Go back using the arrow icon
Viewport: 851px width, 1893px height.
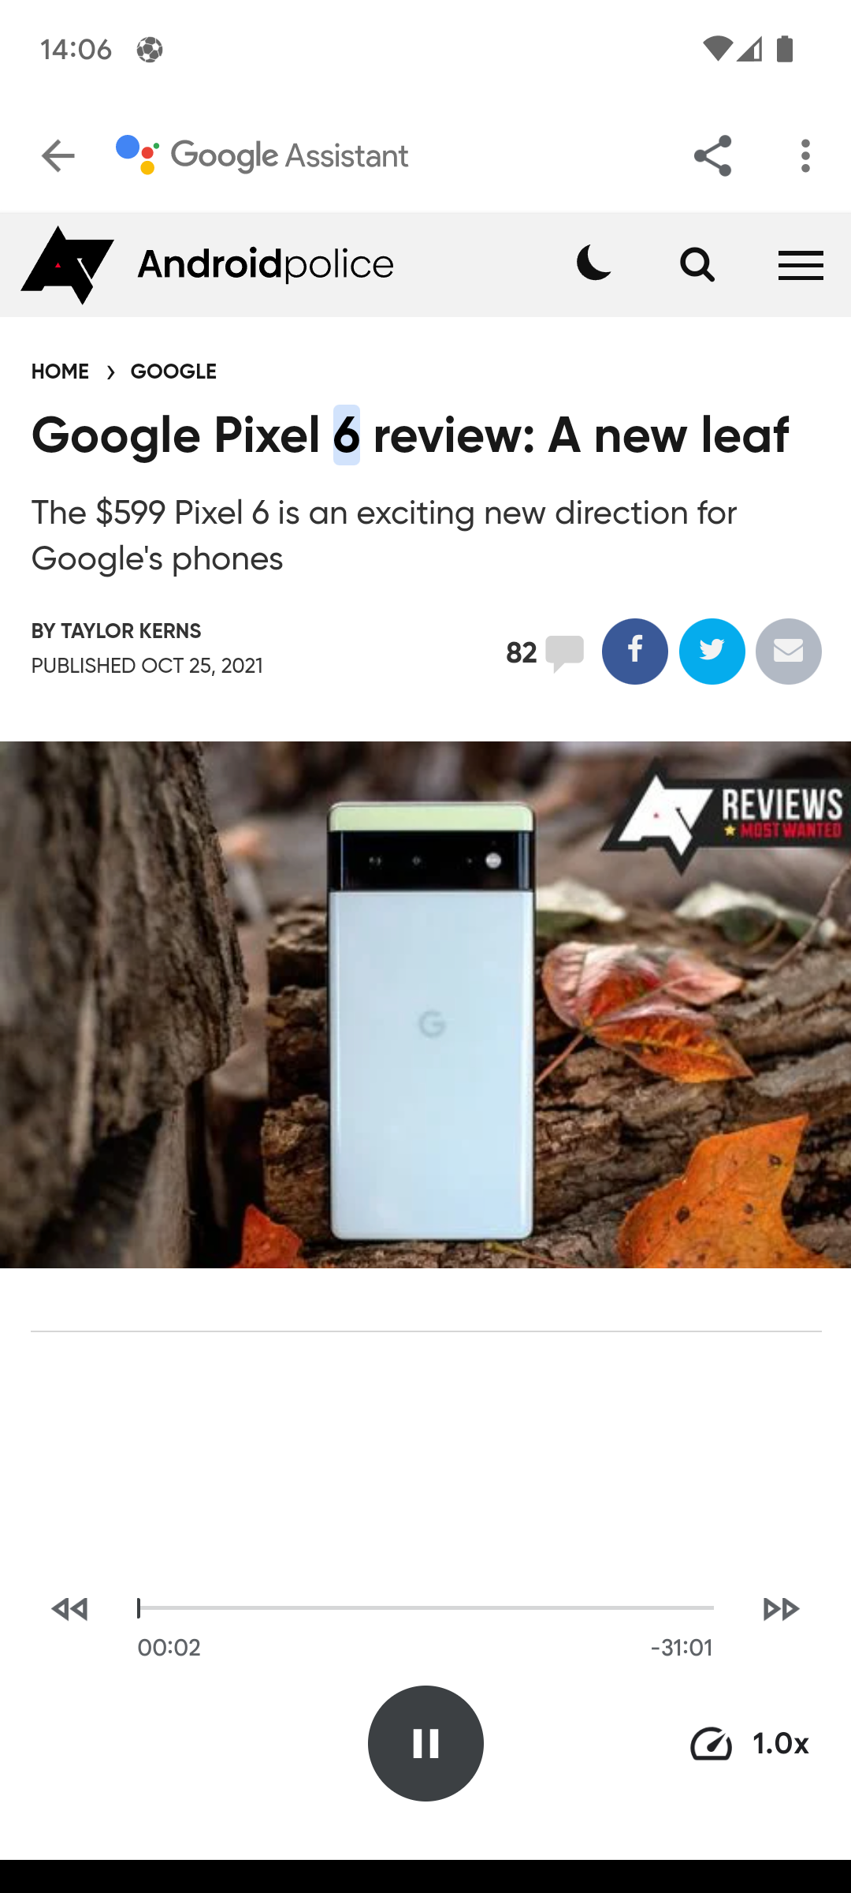58,155
